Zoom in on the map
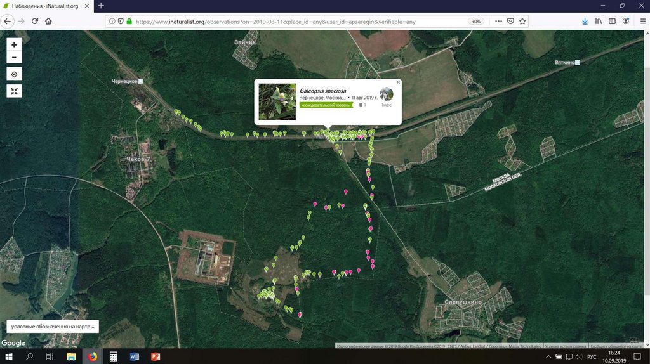Viewport: 650px width, 364px height. coord(14,45)
